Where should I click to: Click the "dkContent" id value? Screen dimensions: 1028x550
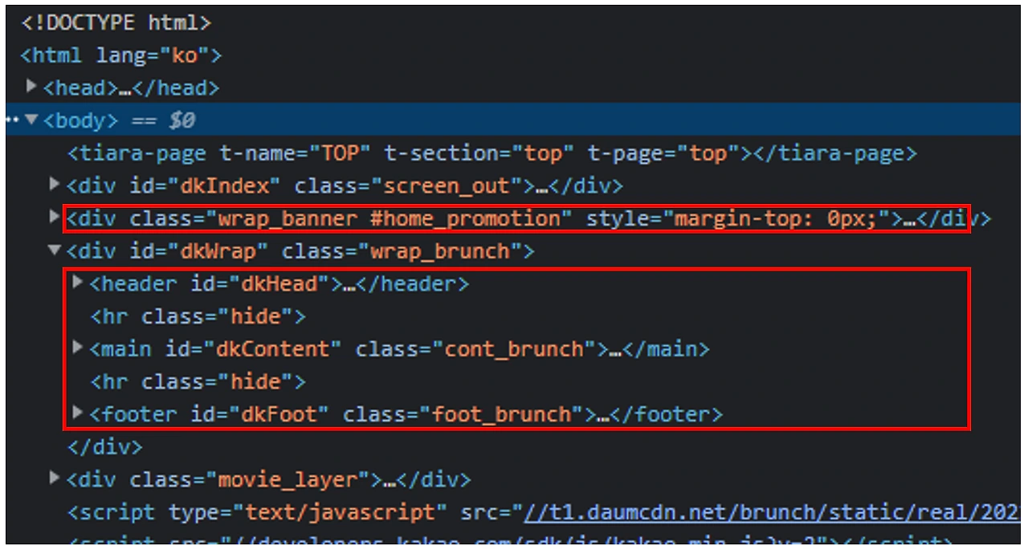[x=274, y=349]
